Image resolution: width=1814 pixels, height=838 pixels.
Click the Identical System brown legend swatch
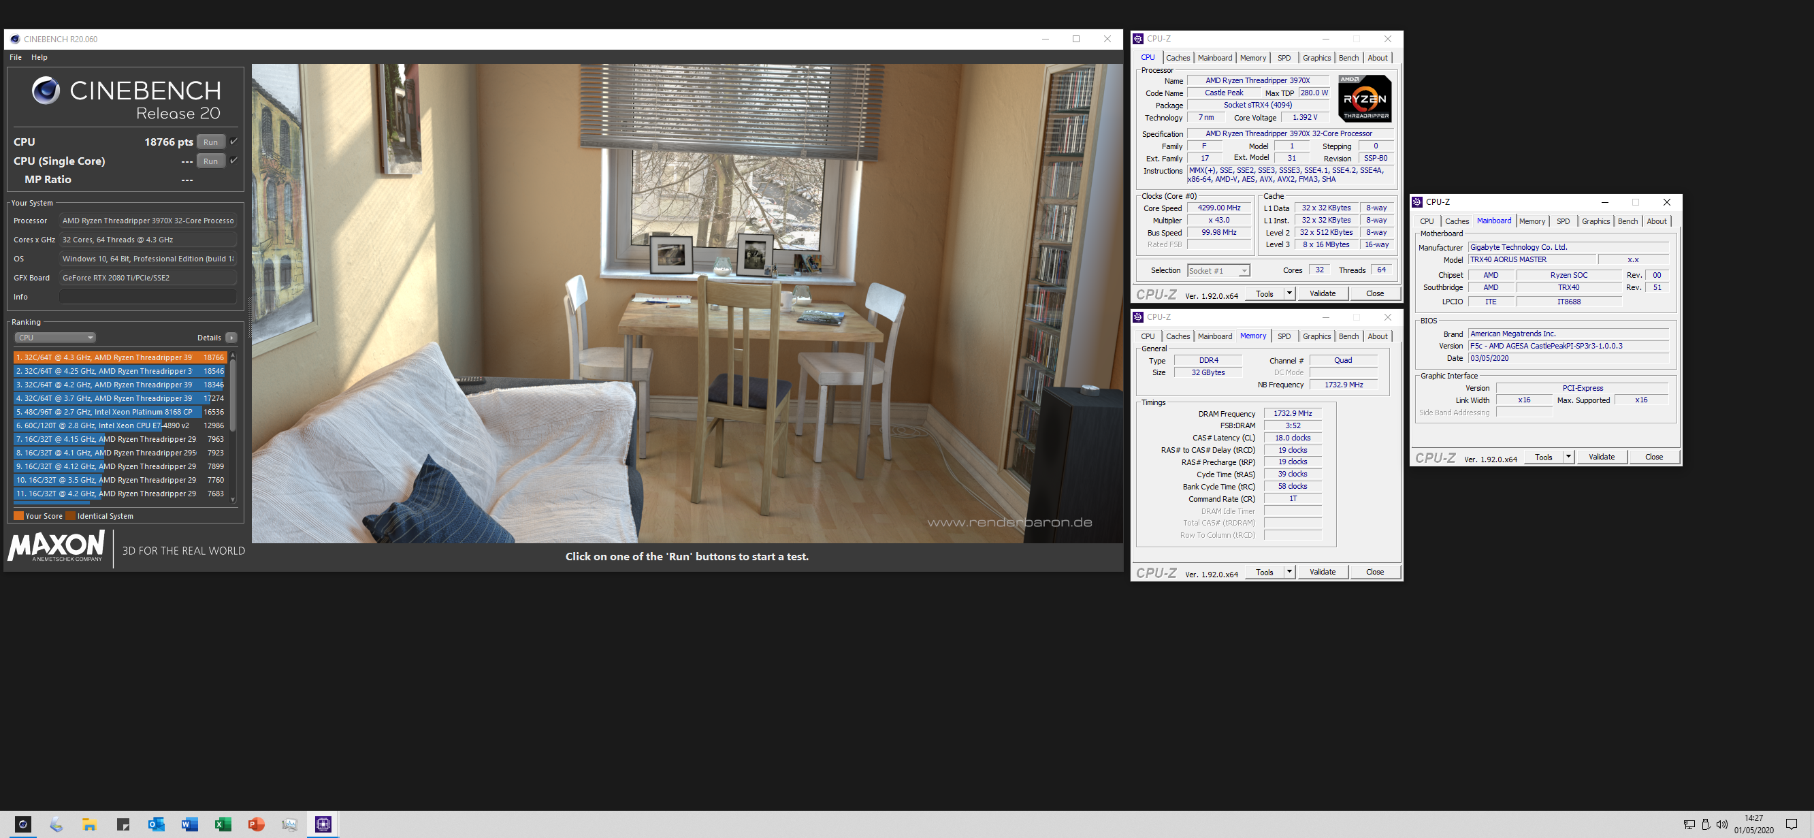[70, 516]
